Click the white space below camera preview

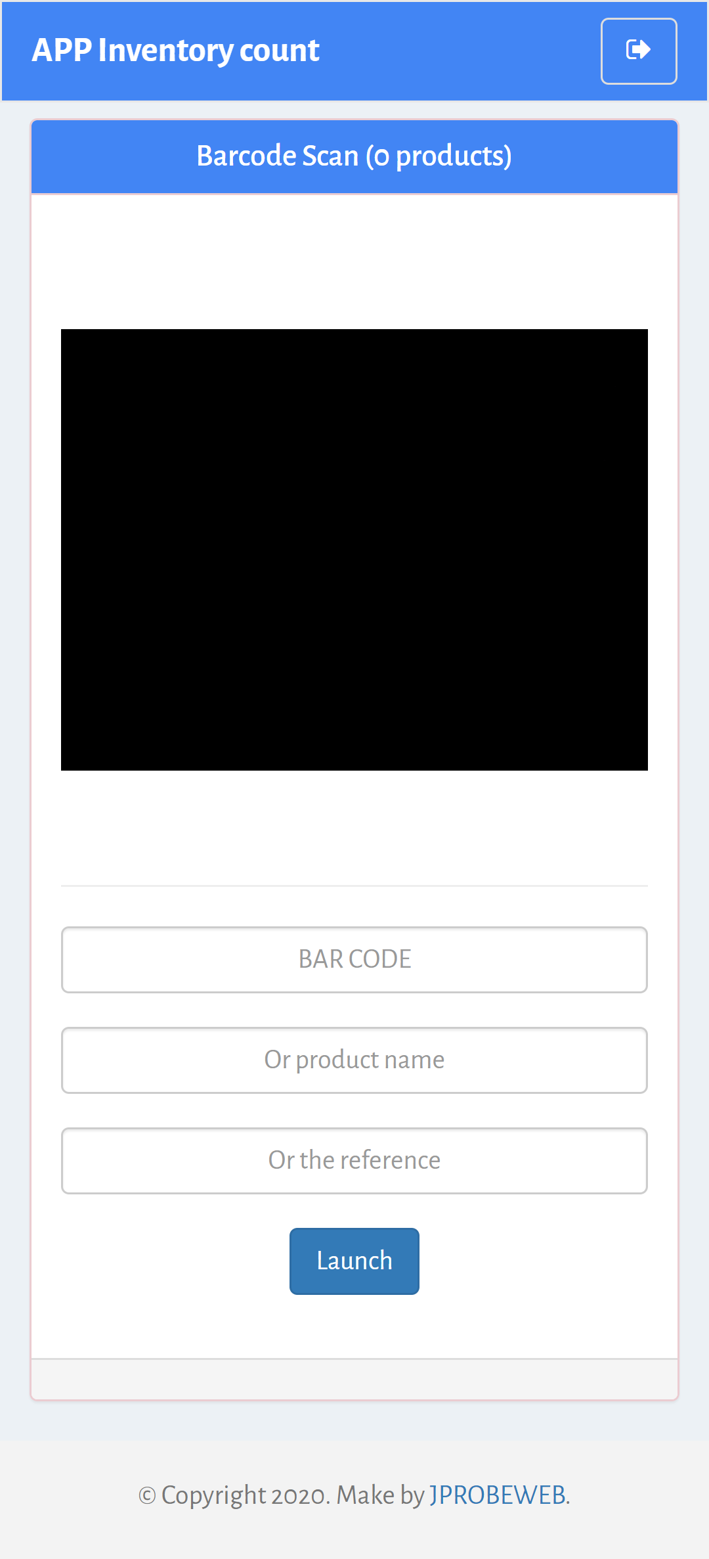click(x=354, y=827)
